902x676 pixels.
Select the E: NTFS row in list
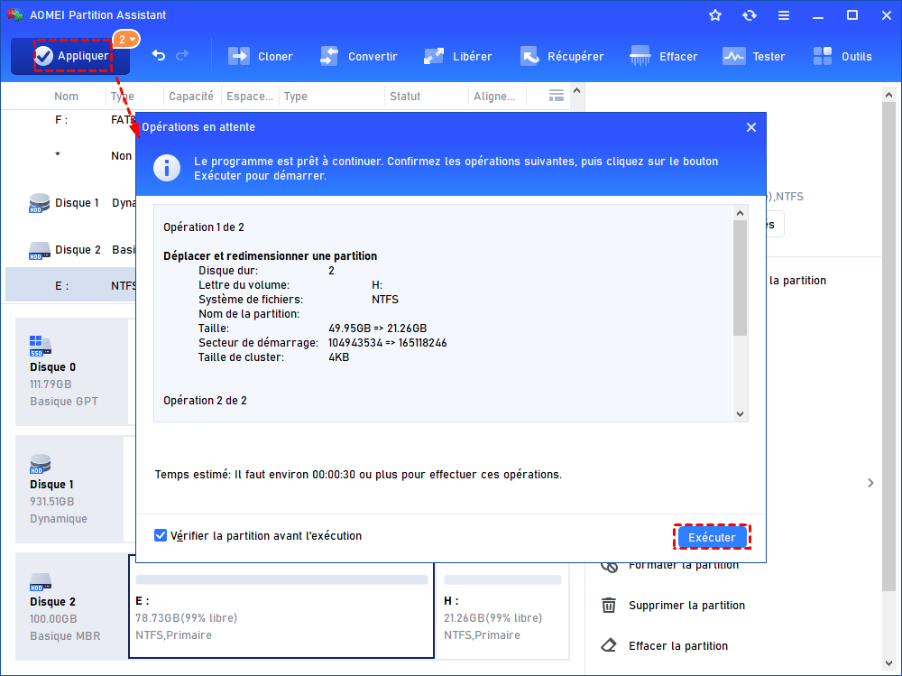point(70,285)
